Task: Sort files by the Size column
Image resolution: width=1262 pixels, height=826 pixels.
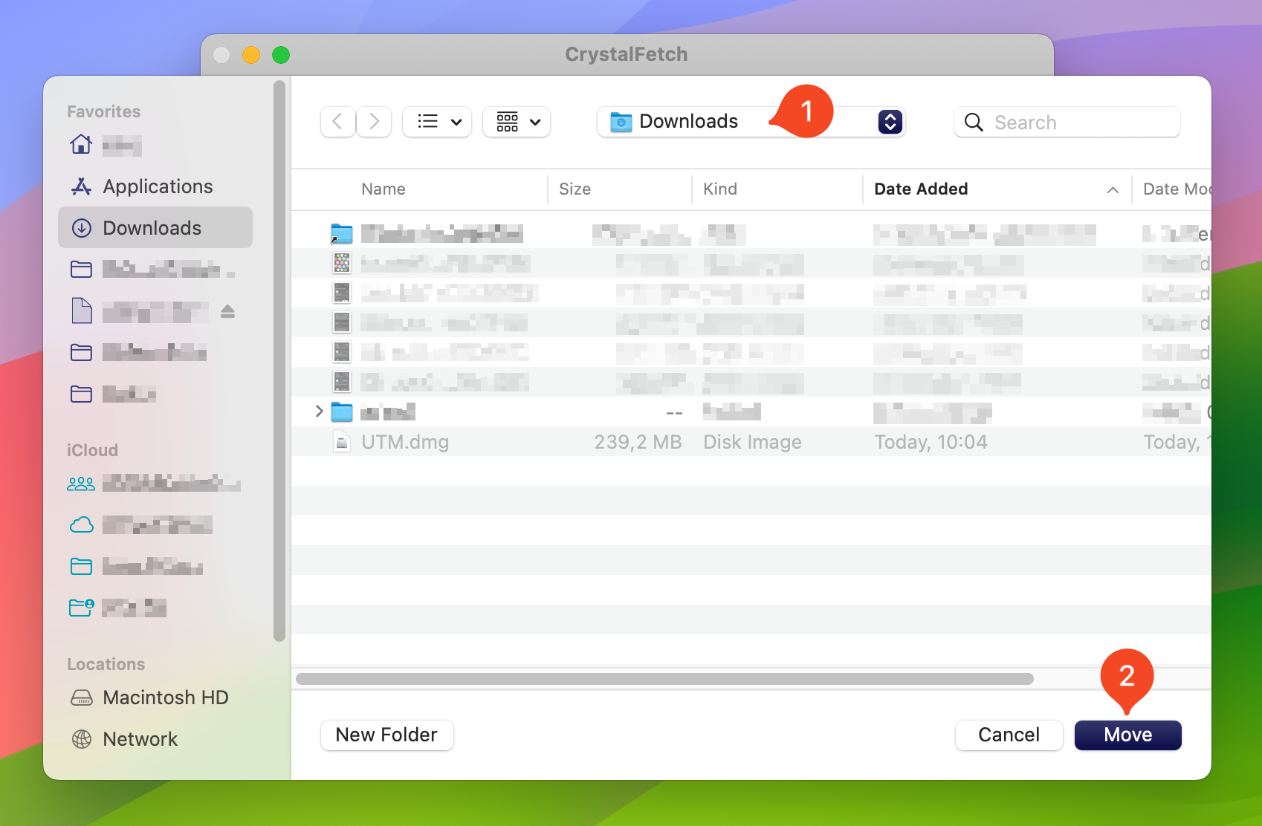Action: tap(575, 189)
